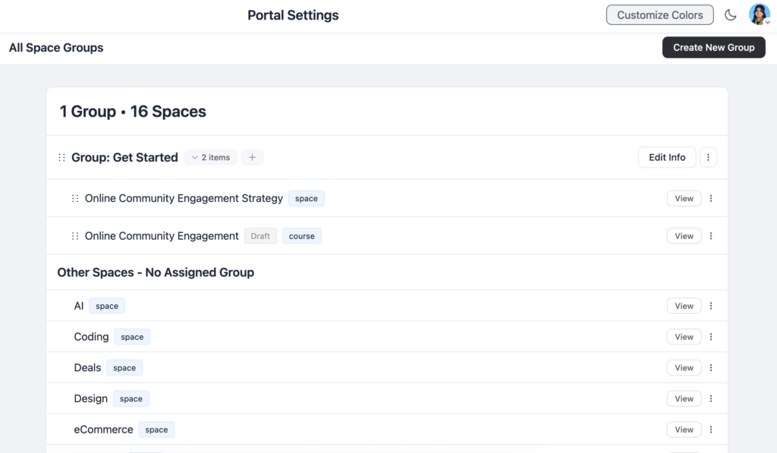Click the course tag on Online Community Engagement

[302, 236]
